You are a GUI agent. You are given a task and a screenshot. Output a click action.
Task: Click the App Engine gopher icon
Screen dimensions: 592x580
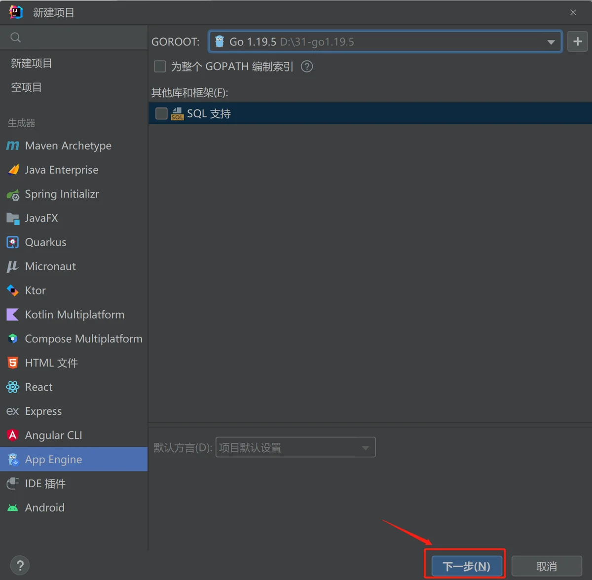pos(13,460)
